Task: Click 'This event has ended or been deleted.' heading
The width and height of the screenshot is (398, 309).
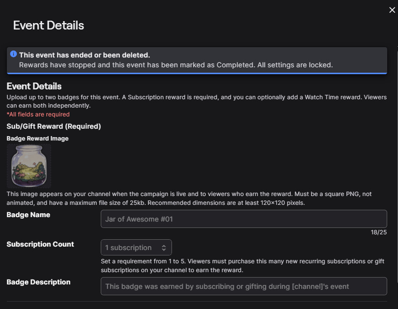Action: point(85,55)
